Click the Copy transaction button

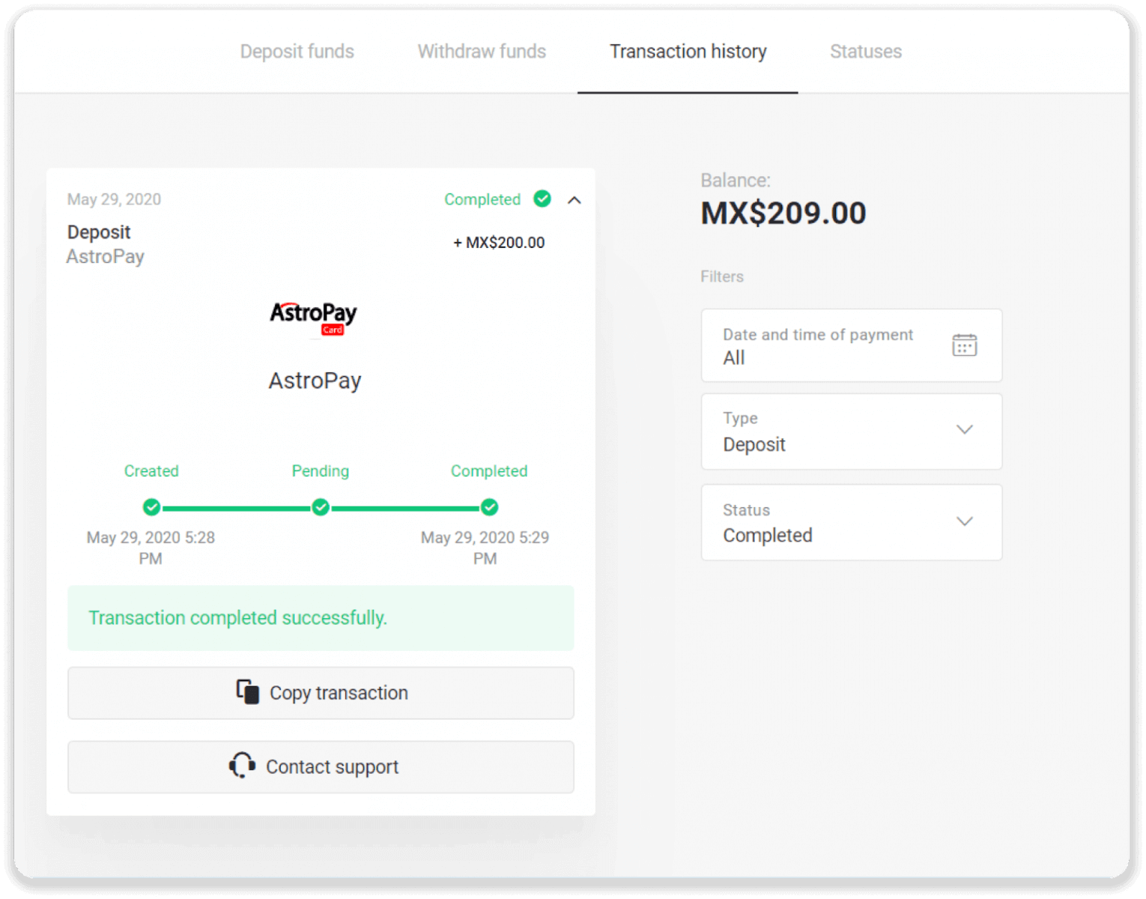321,693
